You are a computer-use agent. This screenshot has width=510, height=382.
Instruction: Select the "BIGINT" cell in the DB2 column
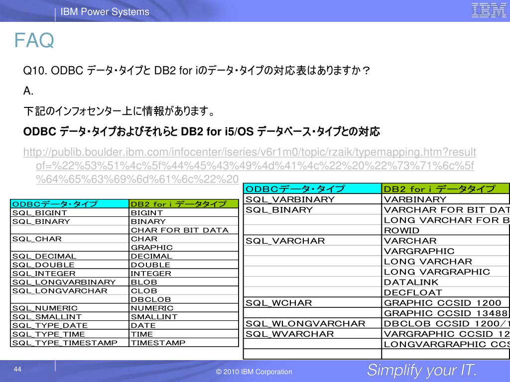[184, 213]
